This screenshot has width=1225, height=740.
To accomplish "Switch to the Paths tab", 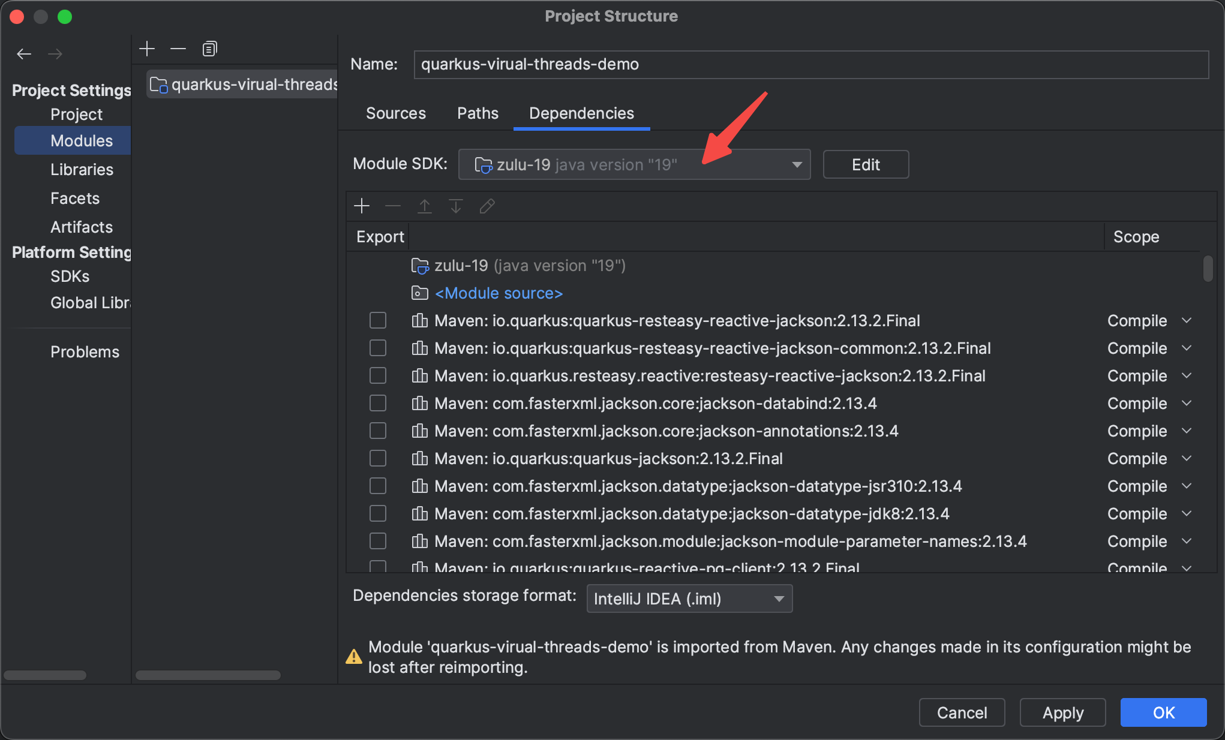I will (x=478, y=113).
